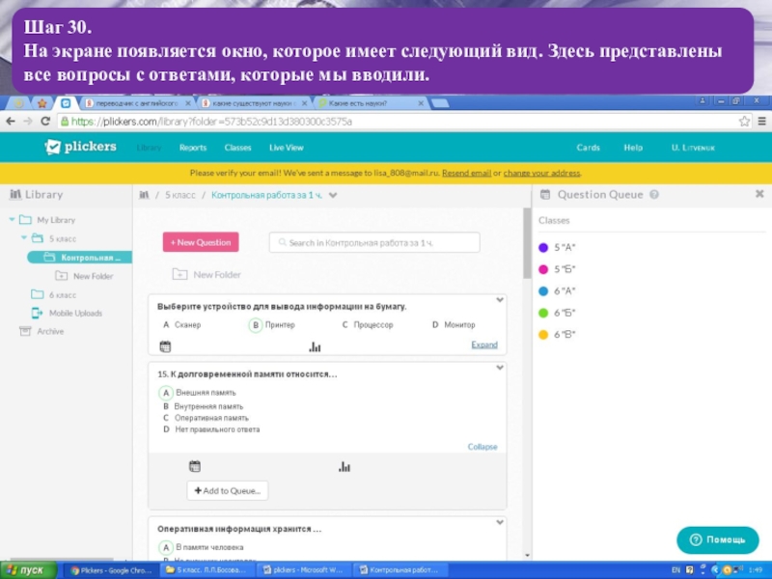The image size is (772, 579).
Task: Open the Archive folder icon
Action: (25, 331)
